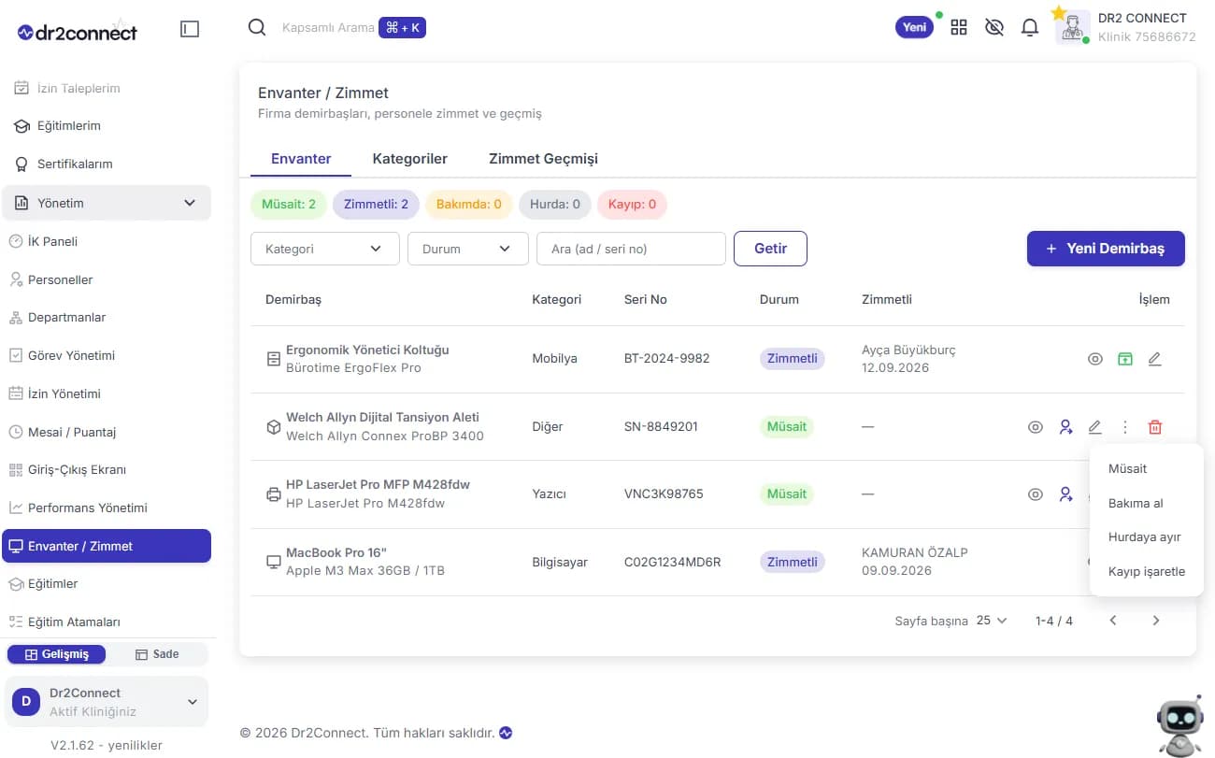The width and height of the screenshot is (1215, 758).
Task: Click the Yeni badge in the header
Action: click(x=915, y=27)
